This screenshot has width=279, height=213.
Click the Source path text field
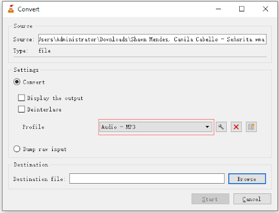152,39
